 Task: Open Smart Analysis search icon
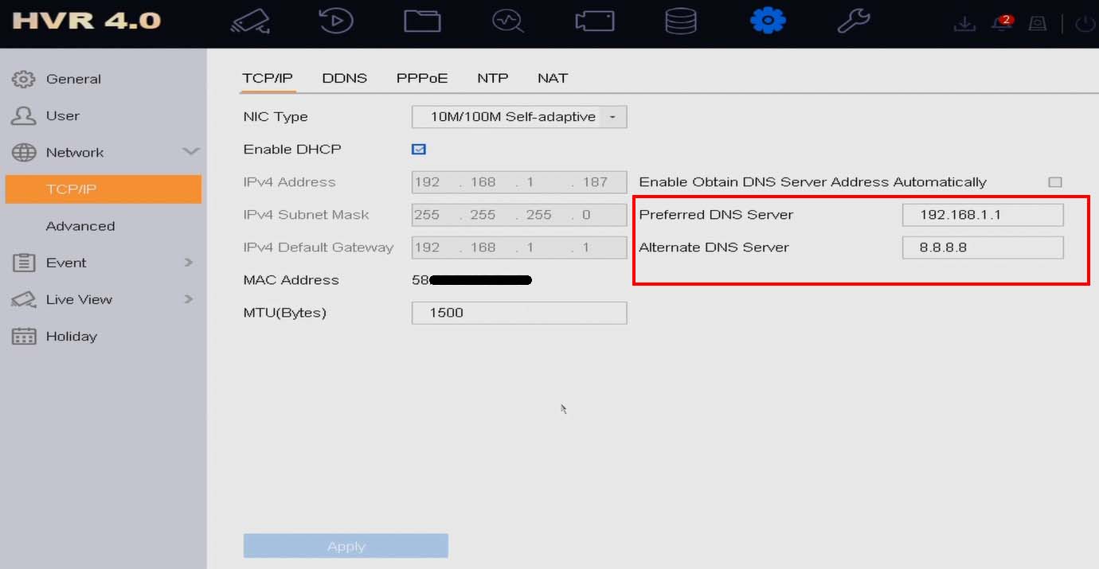click(x=507, y=22)
